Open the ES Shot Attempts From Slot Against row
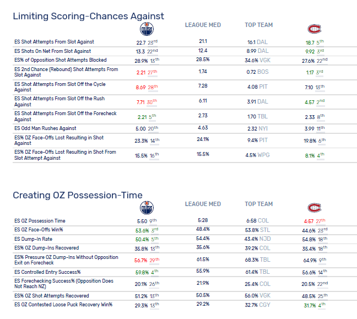This screenshot has width=357, height=319. 54,42
